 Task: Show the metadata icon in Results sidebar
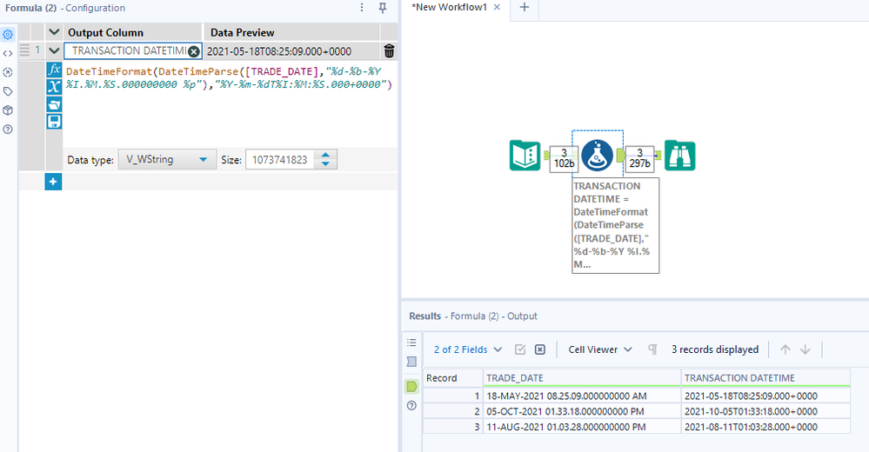(x=411, y=362)
